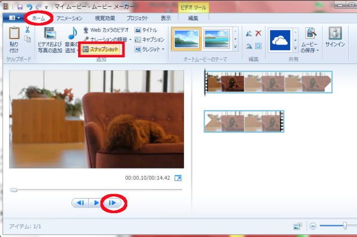Click the Sign in (サインイン) button

click(335, 39)
